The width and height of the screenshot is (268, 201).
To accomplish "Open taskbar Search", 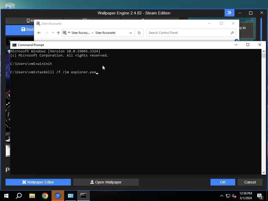I will (19, 196).
